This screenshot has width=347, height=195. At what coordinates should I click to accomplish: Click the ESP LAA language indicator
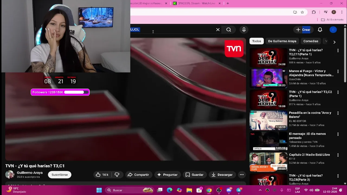[298, 190]
